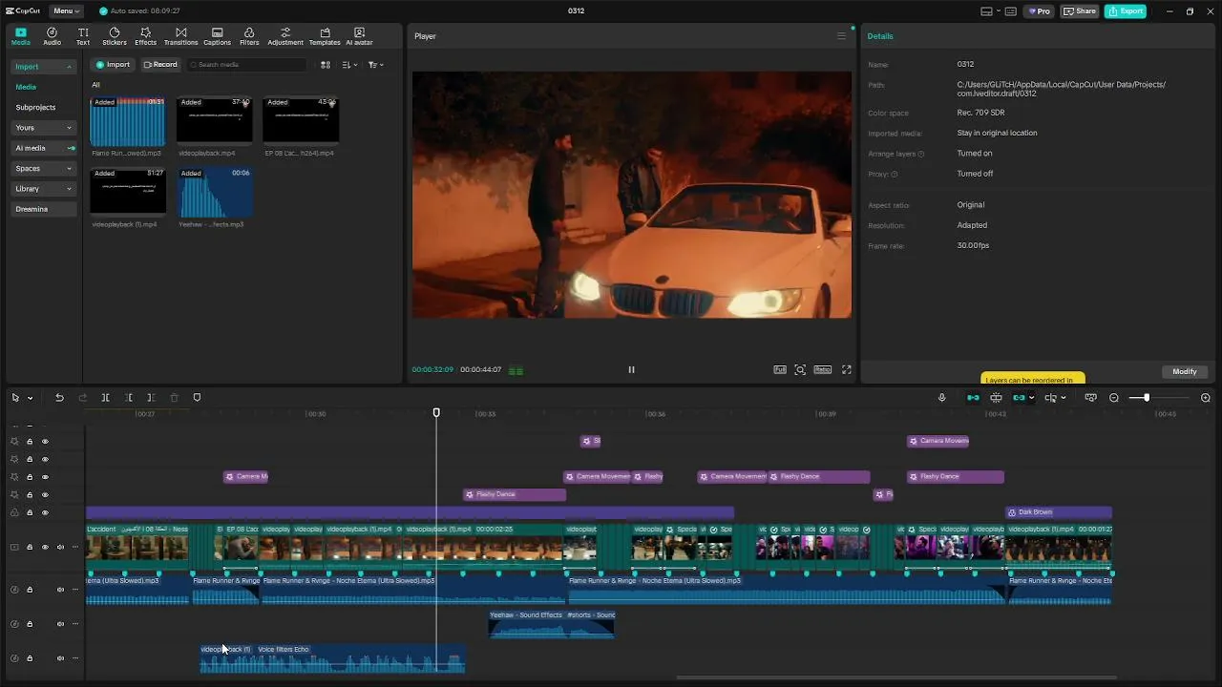Click the preview axis icon beside zoom out

tap(1090, 398)
